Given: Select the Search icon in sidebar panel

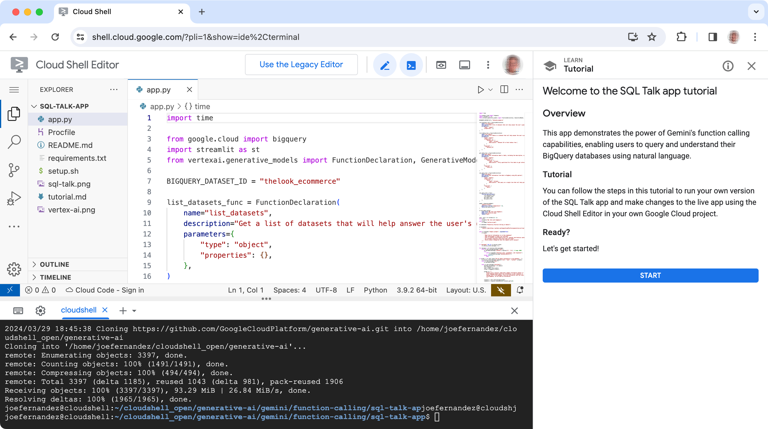Looking at the screenshot, I should 14,141.
